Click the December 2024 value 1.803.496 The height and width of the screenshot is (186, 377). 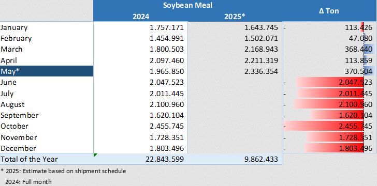167,148
